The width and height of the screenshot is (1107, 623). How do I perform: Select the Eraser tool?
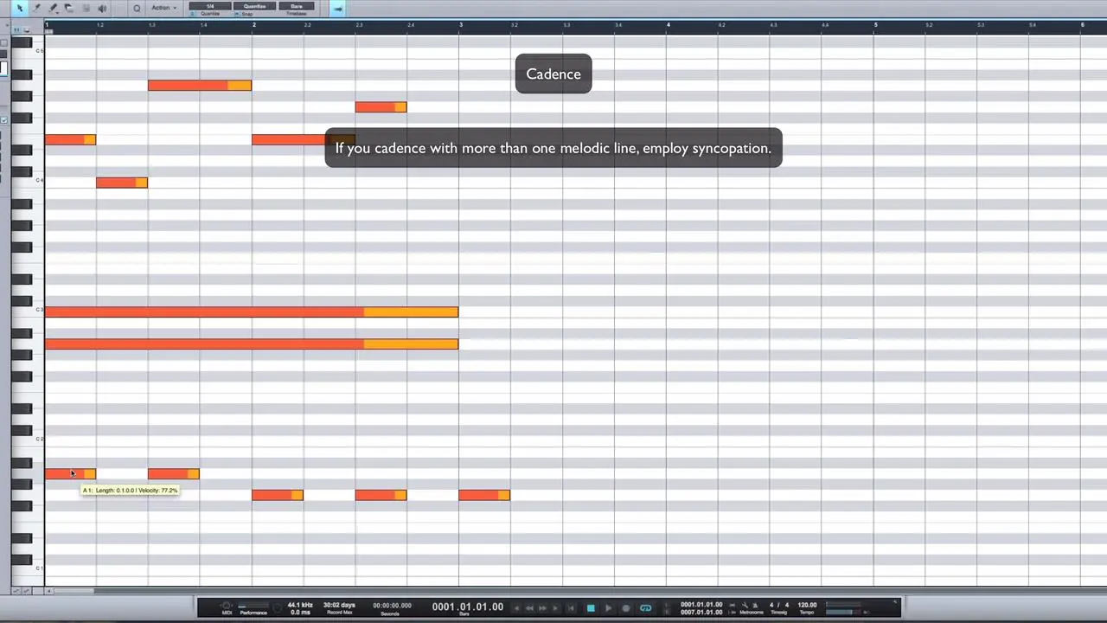(x=69, y=8)
